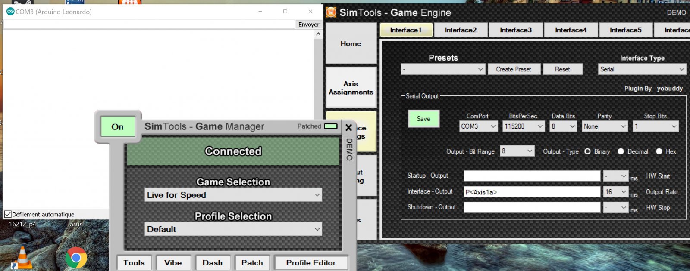This screenshot has width=690, height=271.
Task: Click the Dash button in Game Manager
Action: pos(213,263)
